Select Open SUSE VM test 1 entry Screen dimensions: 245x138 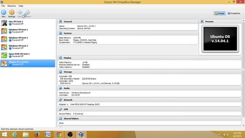[x=28, y=55]
